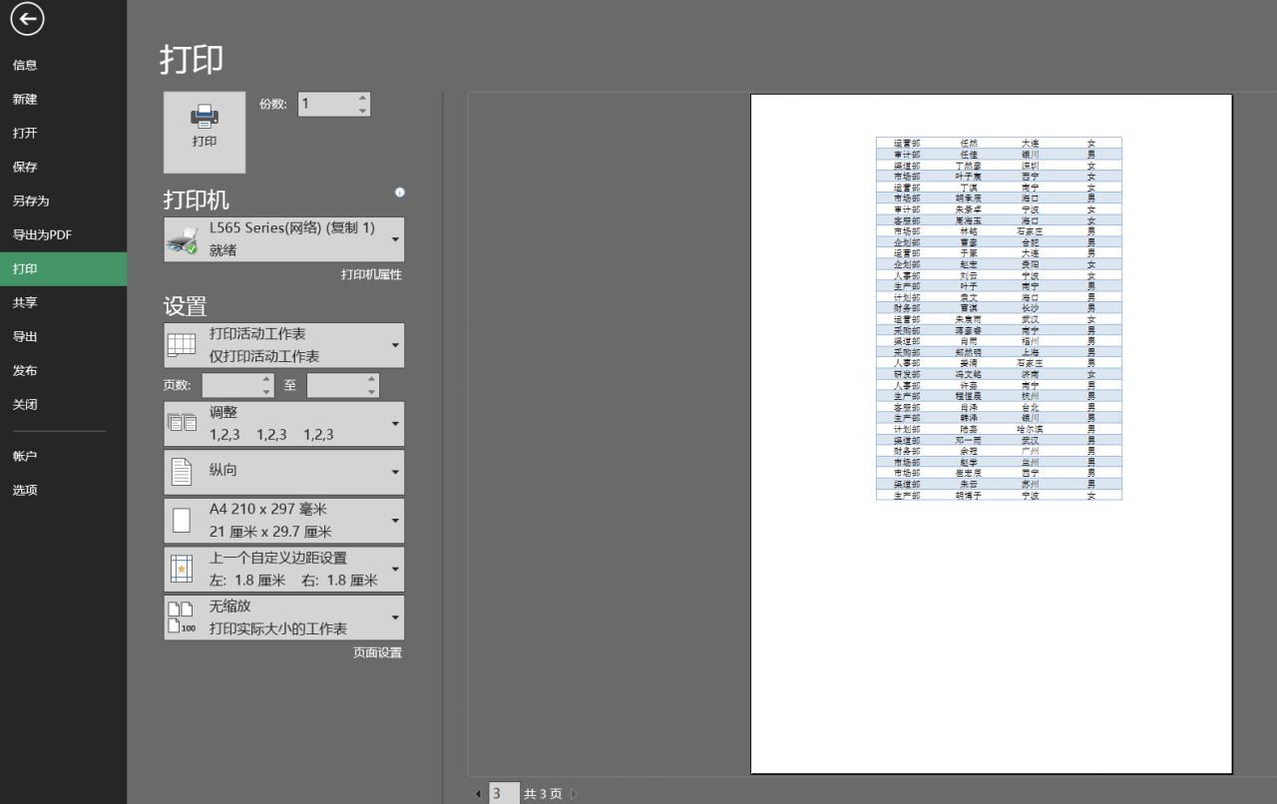1277x804 pixels.
Task: Click current page number box
Action: point(504,794)
